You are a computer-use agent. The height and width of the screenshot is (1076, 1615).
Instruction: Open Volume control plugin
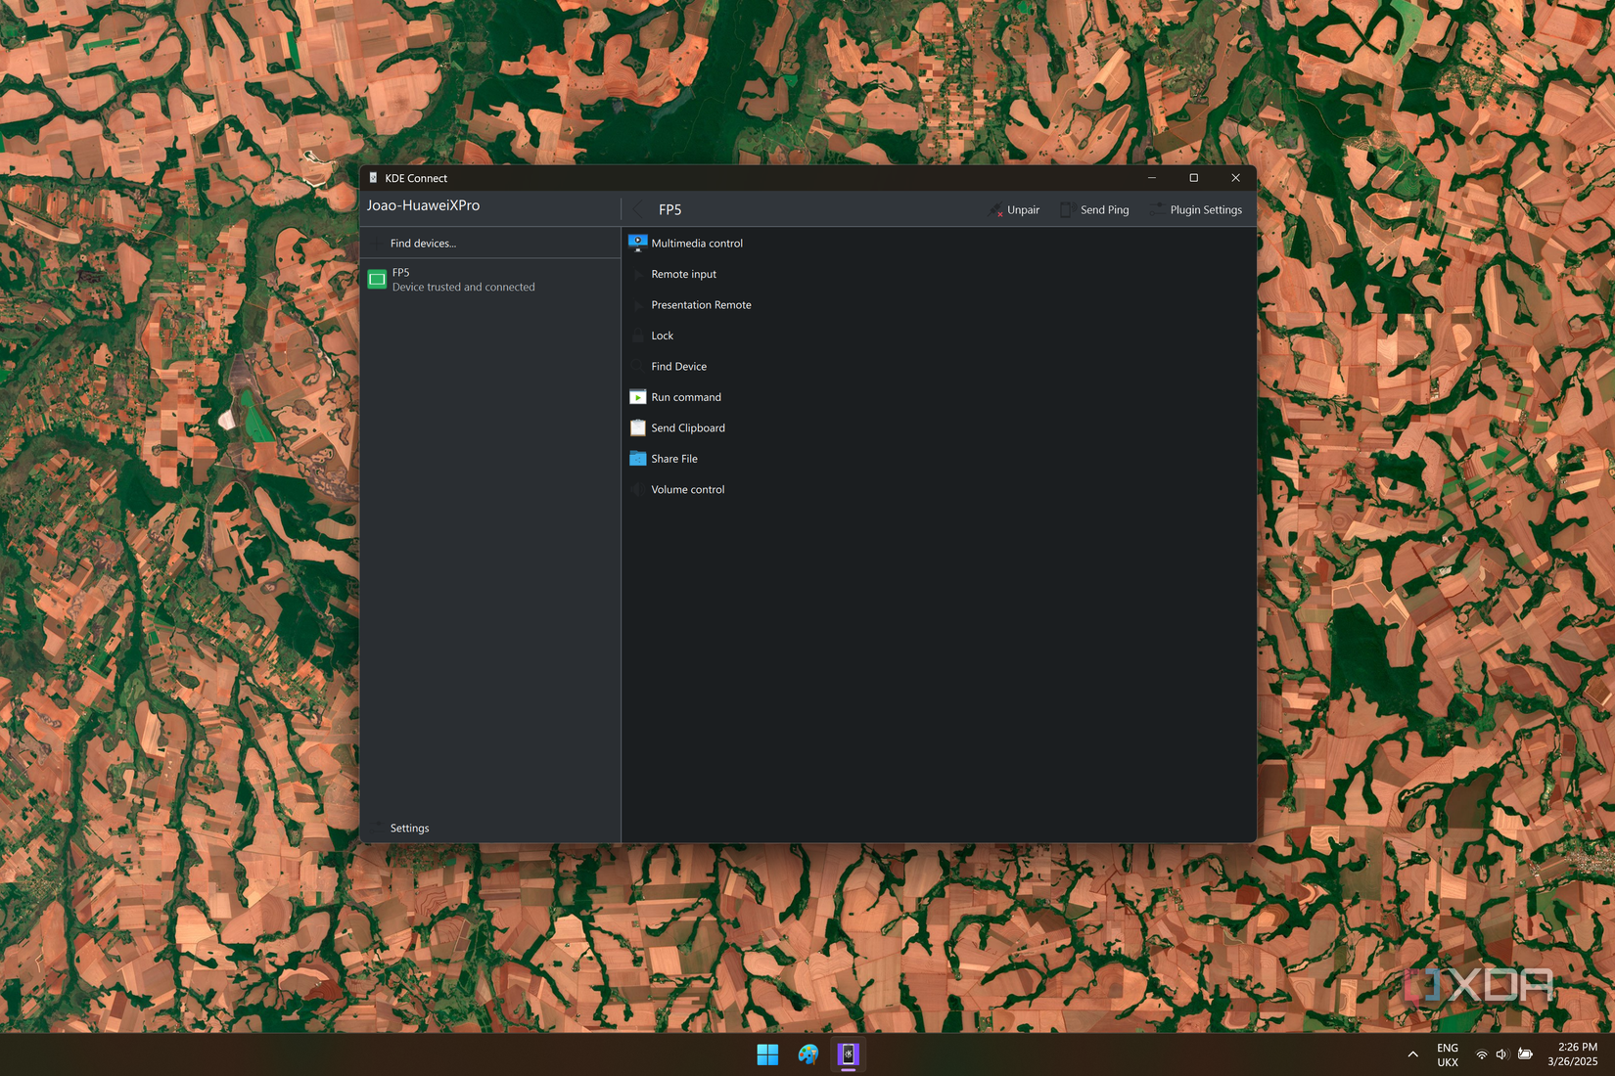[x=938, y=489]
